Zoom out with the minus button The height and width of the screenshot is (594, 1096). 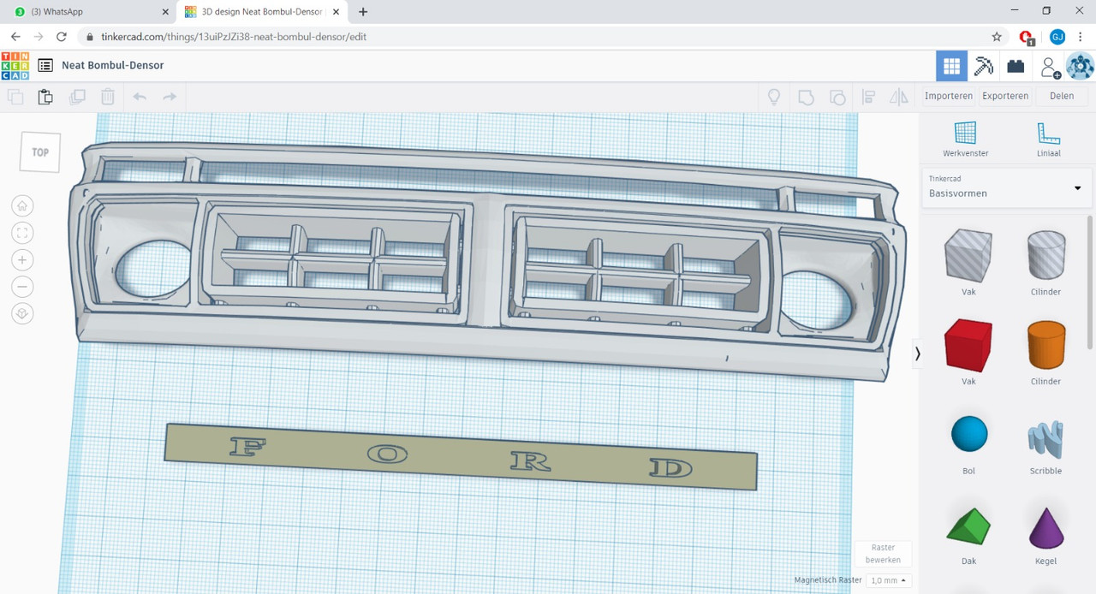(23, 287)
